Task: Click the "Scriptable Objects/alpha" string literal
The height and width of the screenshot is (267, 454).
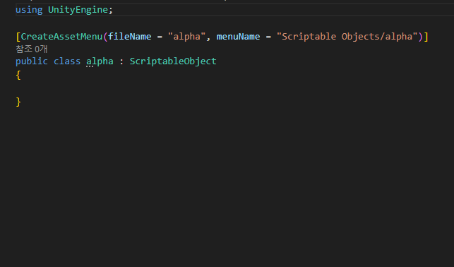Action: click(347, 37)
